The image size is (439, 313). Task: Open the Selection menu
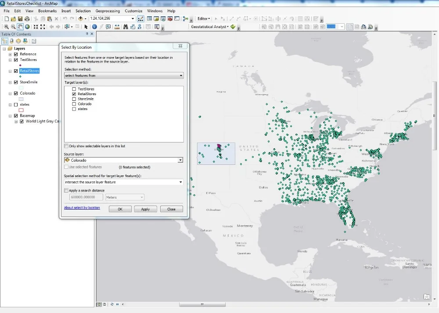coord(83,11)
